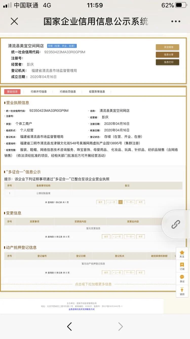Click 首页 in 动产抵押登记信息 pagination
Screen dimensions: 190x339
106,272
